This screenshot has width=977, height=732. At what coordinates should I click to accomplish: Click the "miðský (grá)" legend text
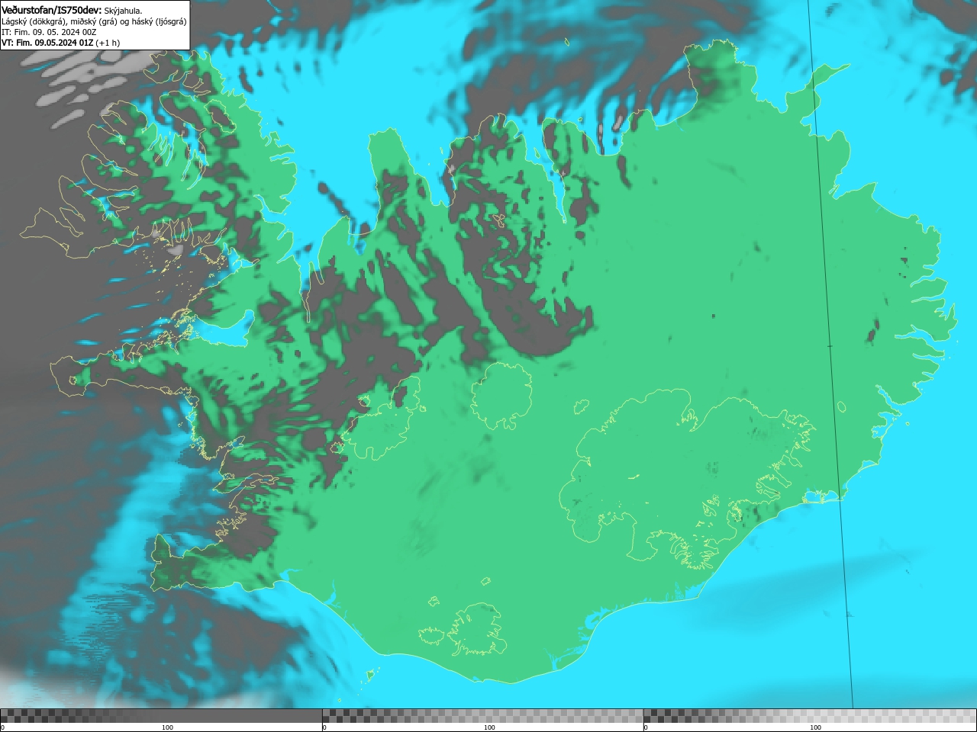point(94,21)
